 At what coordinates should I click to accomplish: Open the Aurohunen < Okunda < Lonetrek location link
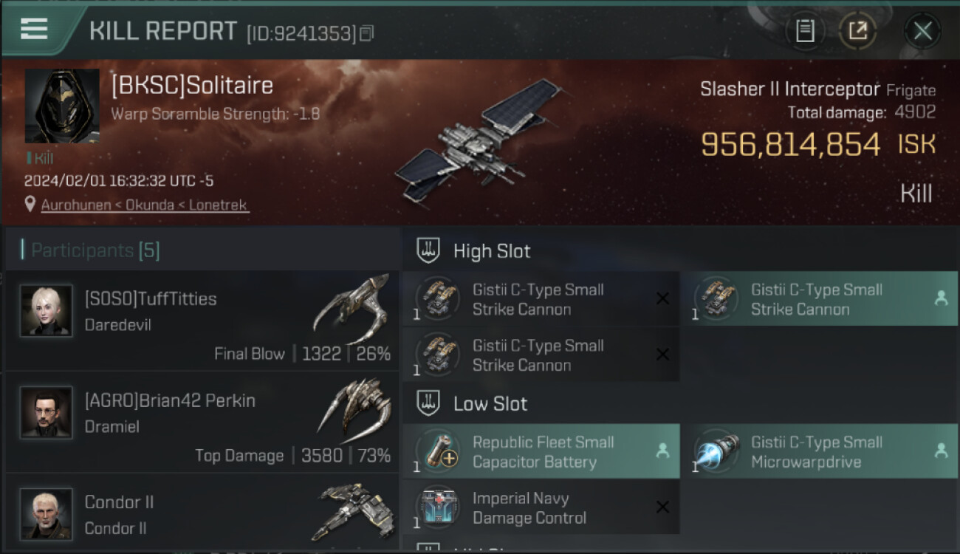point(144,205)
